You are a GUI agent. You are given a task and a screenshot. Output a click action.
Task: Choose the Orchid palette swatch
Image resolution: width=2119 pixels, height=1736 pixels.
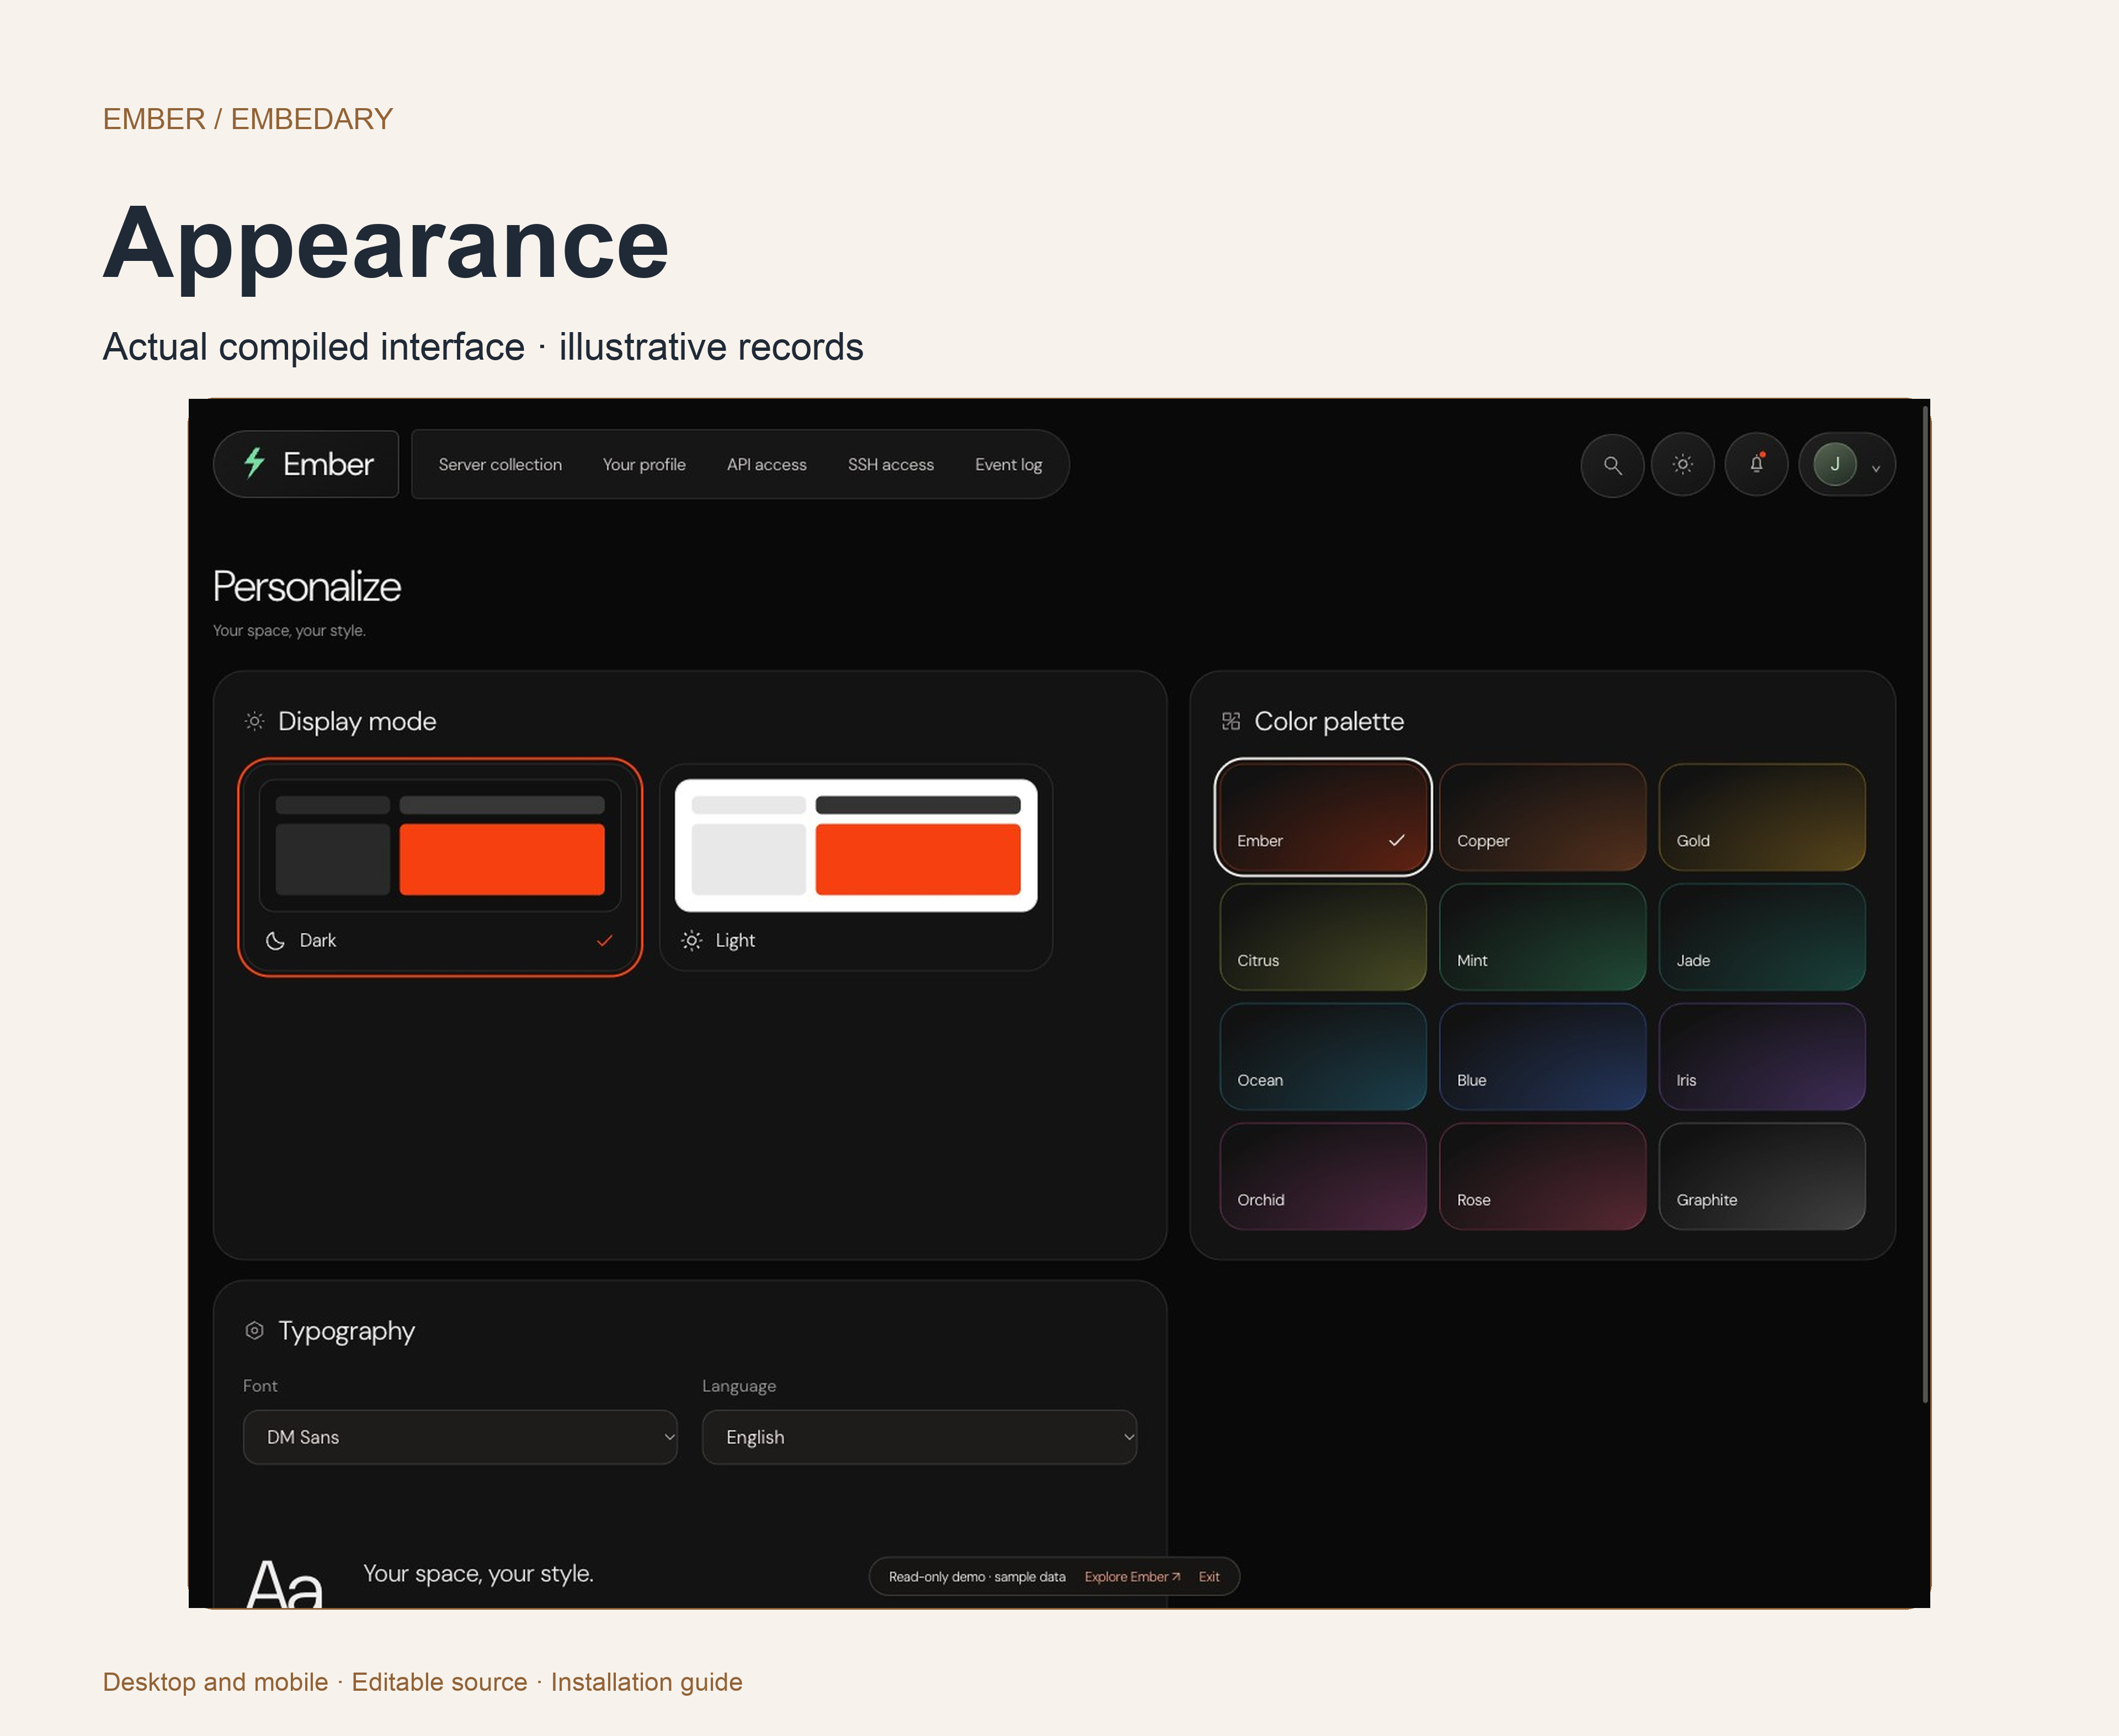1323,1176
